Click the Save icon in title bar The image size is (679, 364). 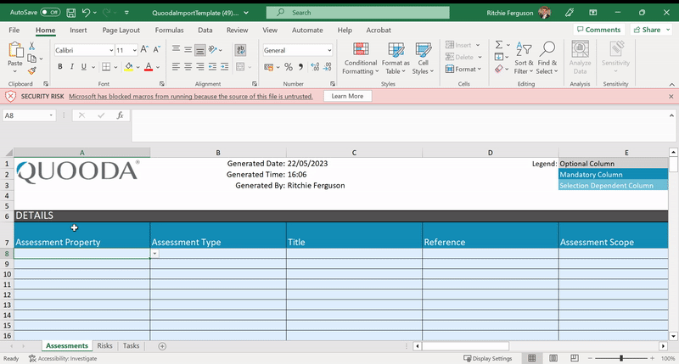71,13
